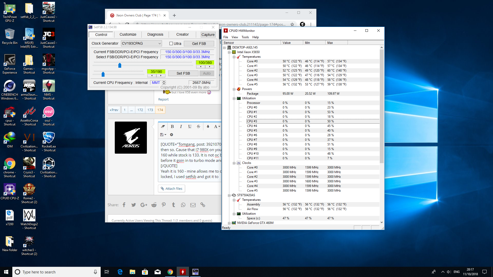The image size is (493, 277).
Task: Collapse the Powers group in HWMonitor
Action: pos(234,89)
